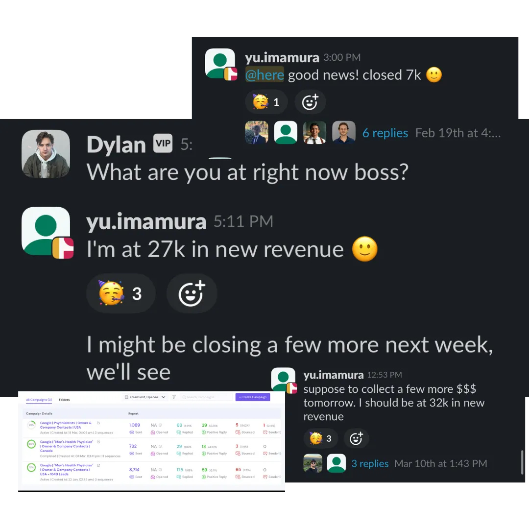
Task: Expand the '6 replies' thread
Action: 385,133
